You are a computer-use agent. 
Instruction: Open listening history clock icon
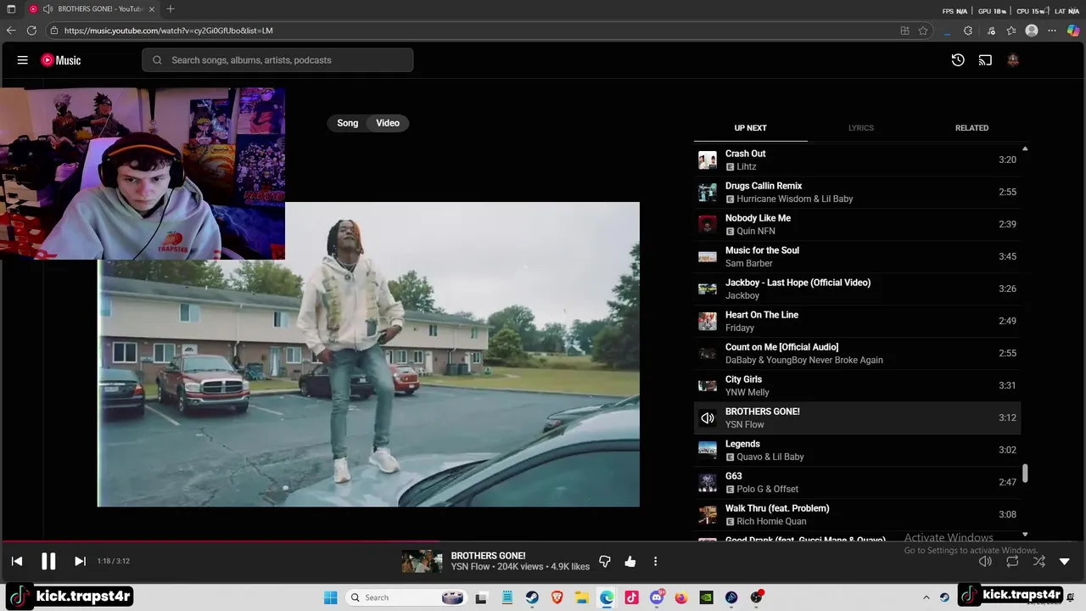(958, 60)
